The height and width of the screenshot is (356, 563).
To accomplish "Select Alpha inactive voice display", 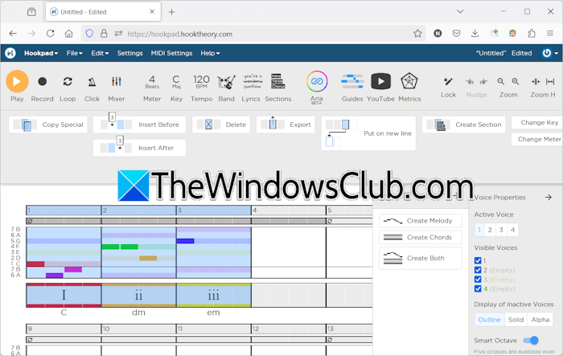I will point(540,320).
